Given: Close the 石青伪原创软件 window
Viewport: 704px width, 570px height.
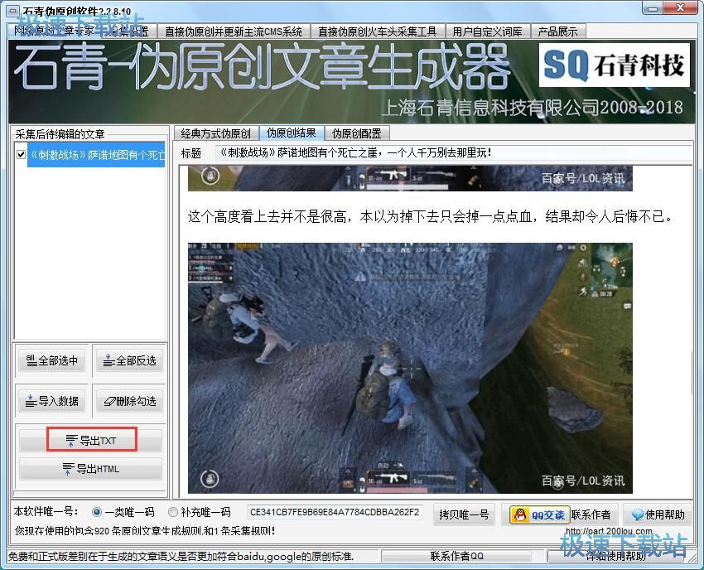Looking at the screenshot, I should [681, 7].
